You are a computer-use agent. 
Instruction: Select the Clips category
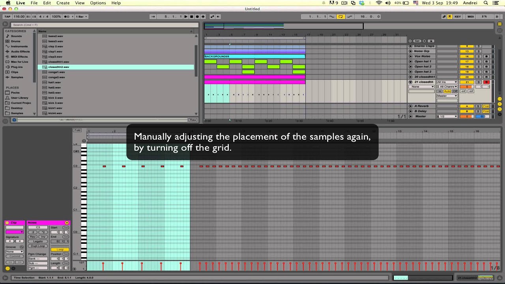click(x=14, y=72)
